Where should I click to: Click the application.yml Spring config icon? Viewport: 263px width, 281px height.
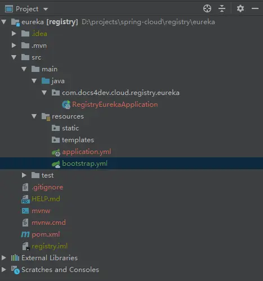pyautogui.click(x=56, y=152)
